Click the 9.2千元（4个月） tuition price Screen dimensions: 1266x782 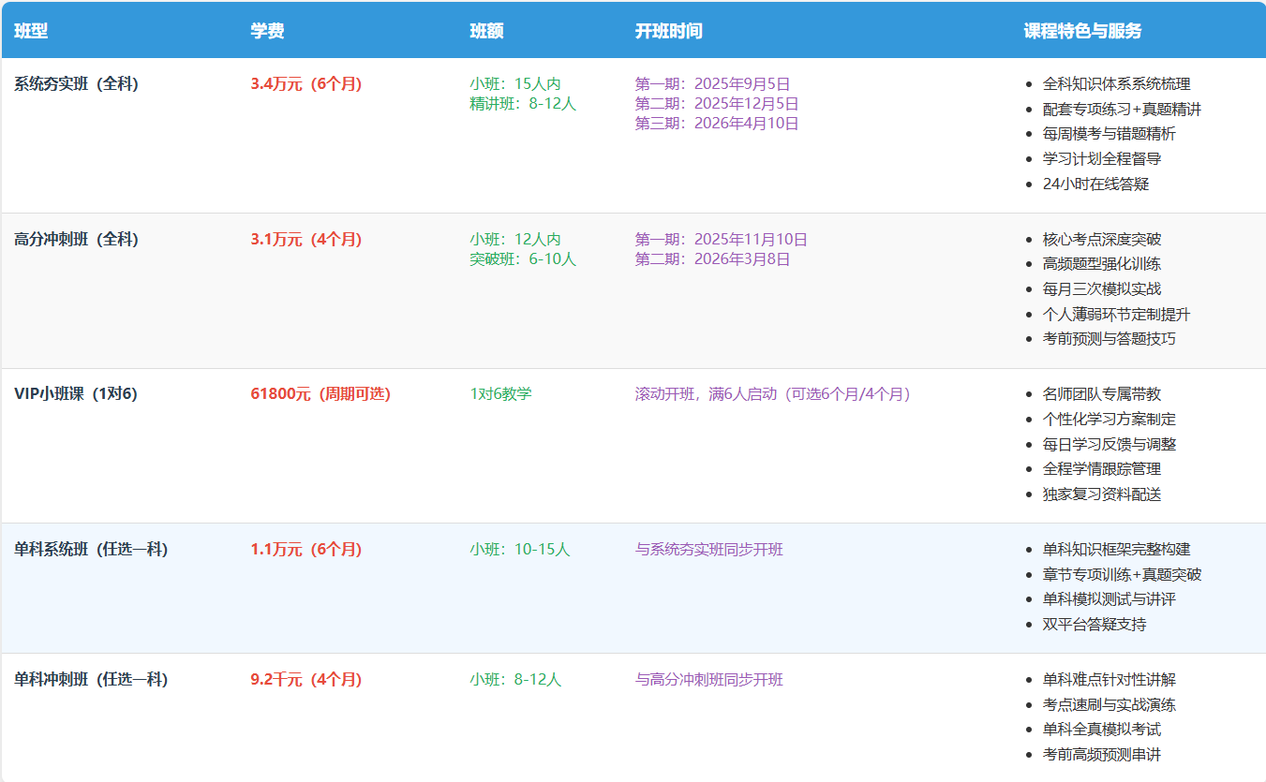click(x=305, y=680)
